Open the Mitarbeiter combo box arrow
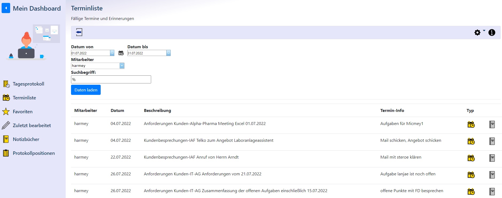 (x=122, y=66)
